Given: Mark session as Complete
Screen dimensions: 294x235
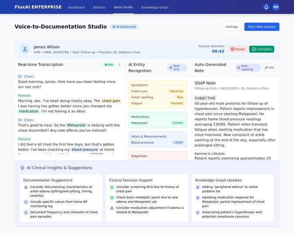Looking at the screenshot, I should (262, 49).
